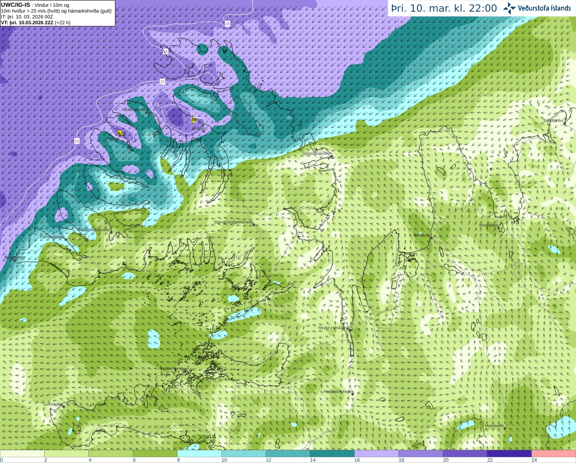
Task: Pick the 12–14 m/s teal legend swatch
Action: pyautogui.click(x=288, y=454)
